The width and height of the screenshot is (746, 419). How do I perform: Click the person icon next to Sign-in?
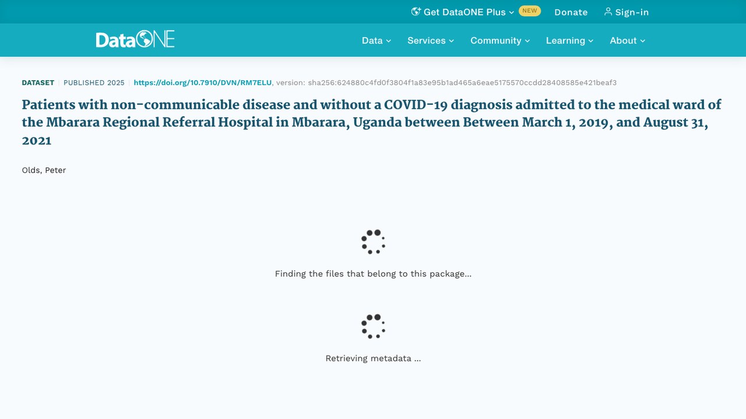tap(608, 12)
